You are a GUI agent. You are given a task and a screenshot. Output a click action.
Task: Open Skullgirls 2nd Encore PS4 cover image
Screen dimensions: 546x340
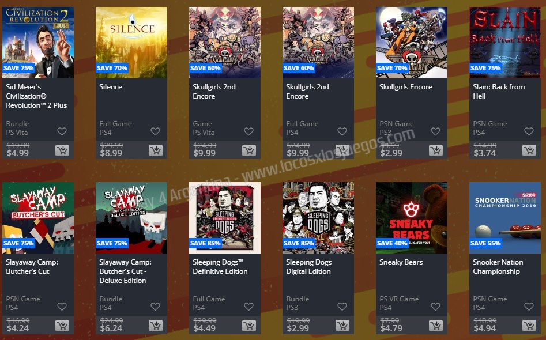pos(318,43)
